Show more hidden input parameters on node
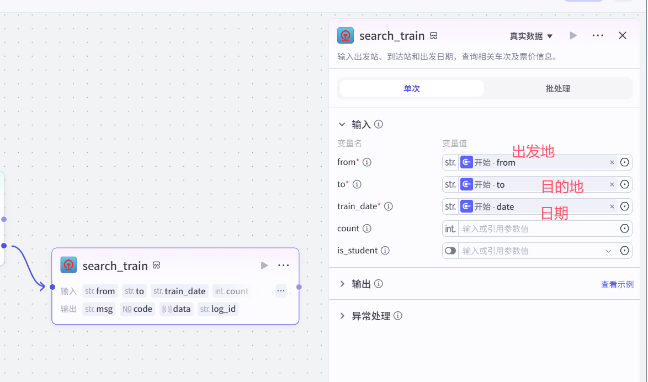 click(x=281, y=291)
